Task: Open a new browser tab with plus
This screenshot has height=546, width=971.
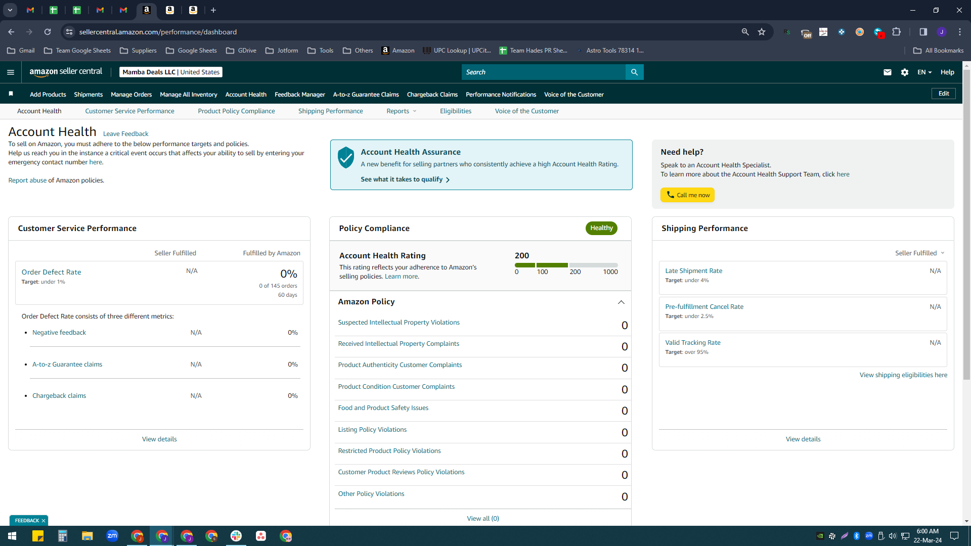Action: [213, 10]
